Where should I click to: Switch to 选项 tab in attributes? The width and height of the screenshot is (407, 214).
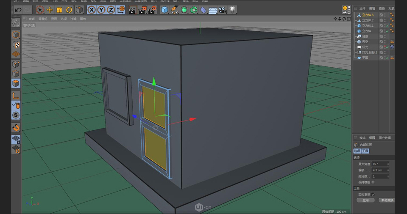[x=357, y=151]
